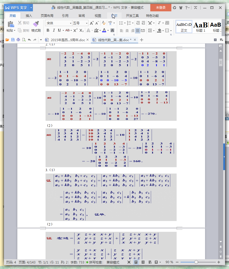Click the full screen view icon in status bar
This screenshot has height=269, width=229.
click(129, 262)
